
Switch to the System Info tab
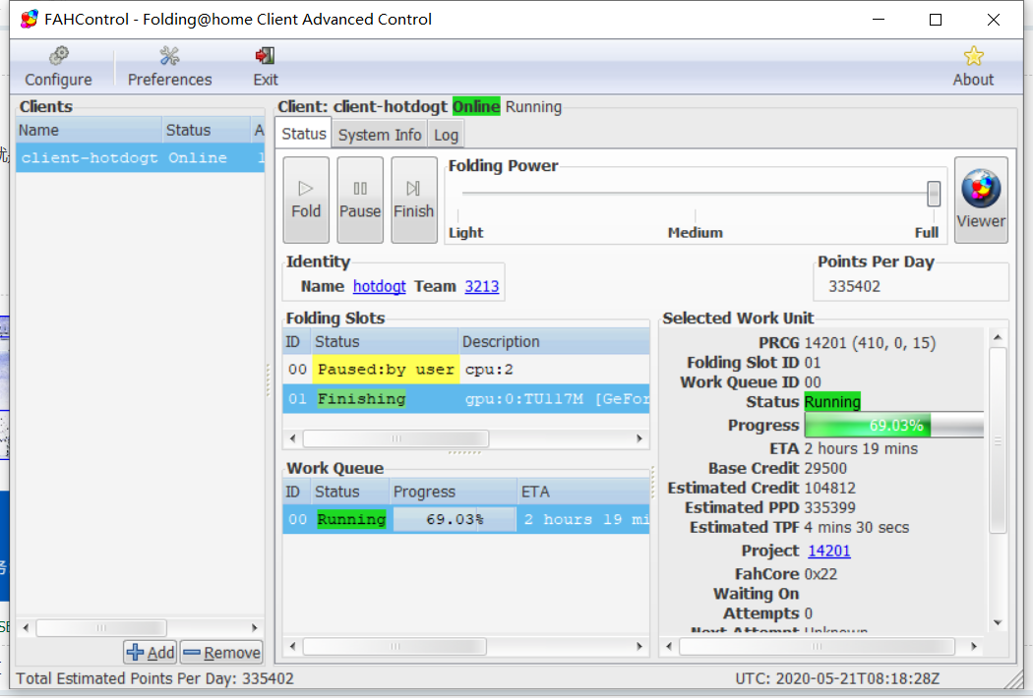point(380,135)
